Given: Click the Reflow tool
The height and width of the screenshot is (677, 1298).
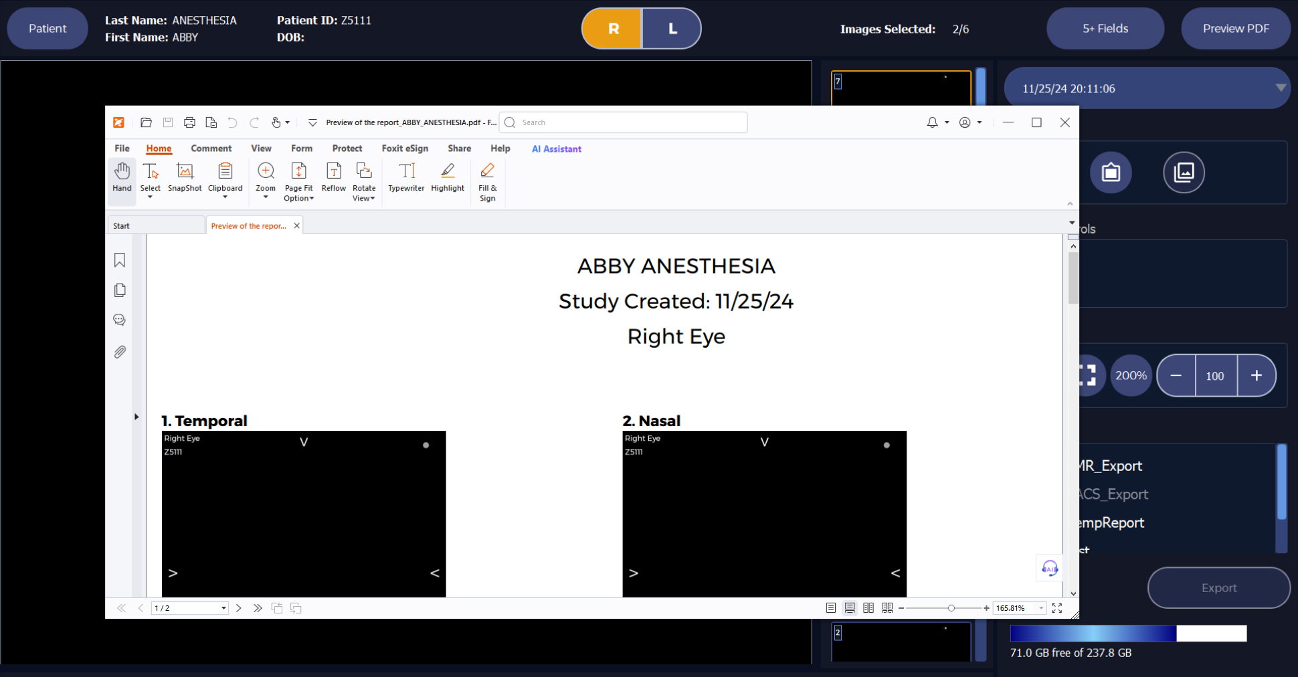Looking at the screenshot, I should (x=333, y=178).
